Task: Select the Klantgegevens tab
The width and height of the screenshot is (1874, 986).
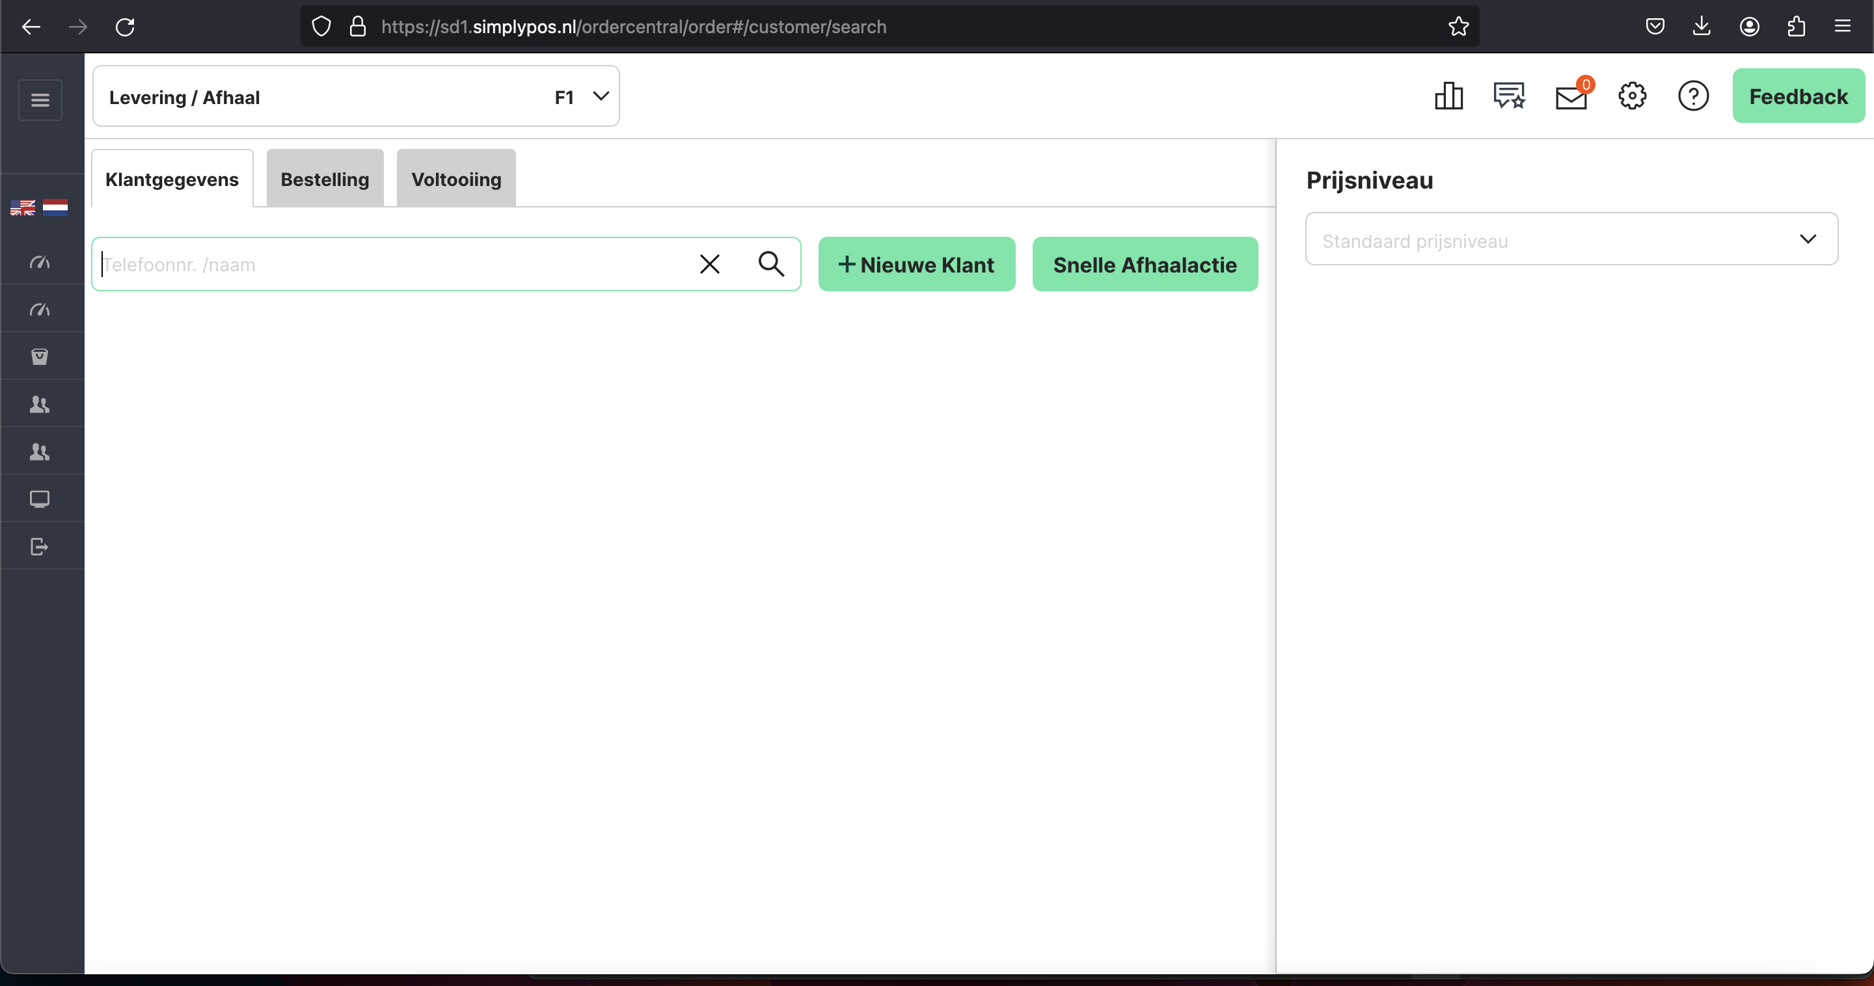Action: click(172, 179)
